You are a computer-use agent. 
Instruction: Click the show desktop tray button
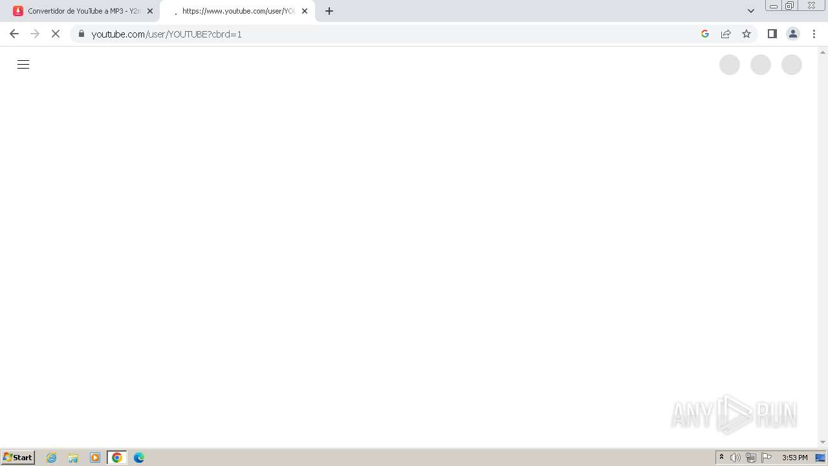pyautogui.click(x=820, y=458)
